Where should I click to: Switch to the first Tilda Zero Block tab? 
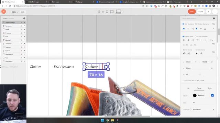(12, 2)
